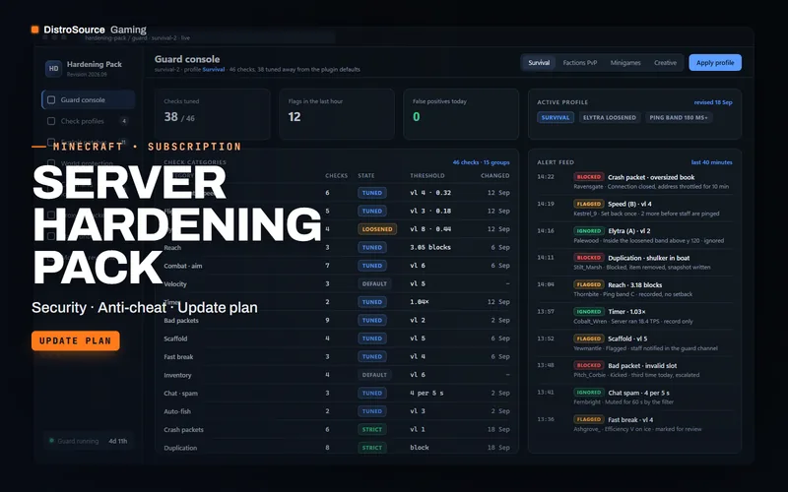The height and width of the screenshot is (492, 788).
Task: Click the 'Bad packets' category row
Action: (337, 321)
